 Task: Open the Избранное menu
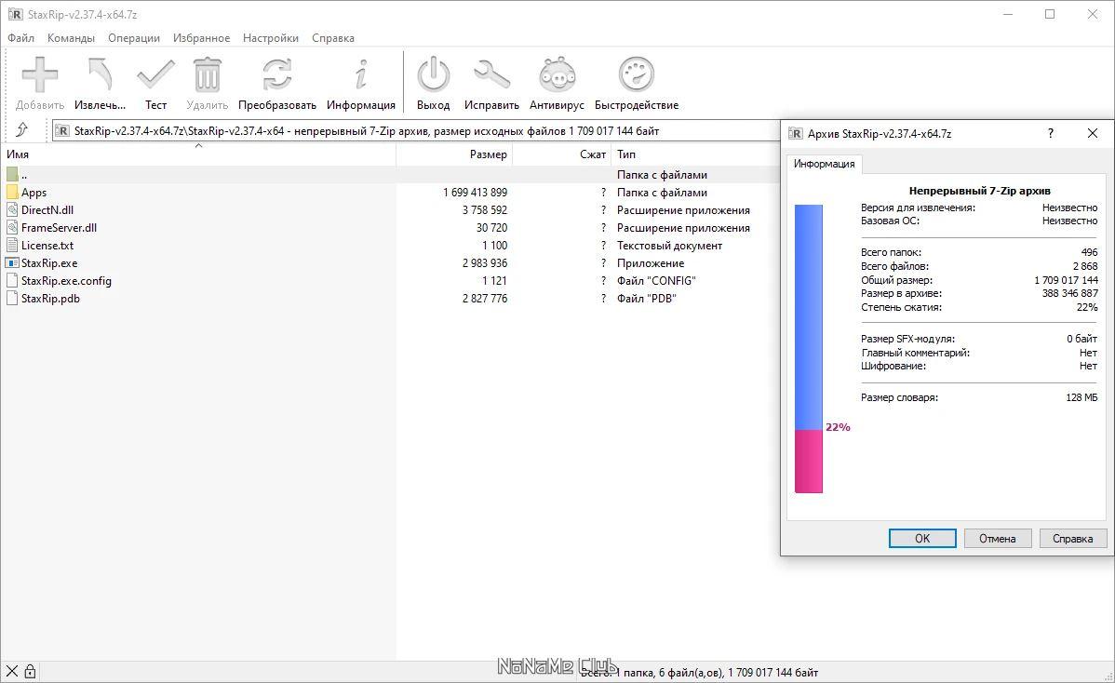click(201, 38)
